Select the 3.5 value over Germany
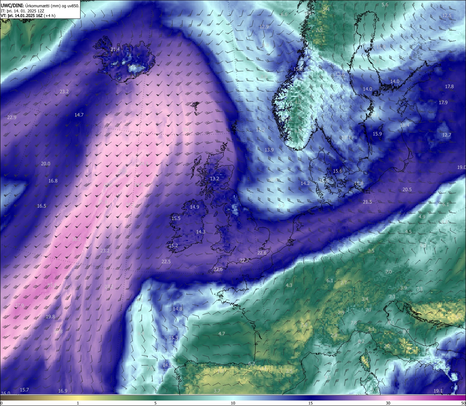Image resolution: width=466 pixels, height=406 pixels. [x=371, y=251]
